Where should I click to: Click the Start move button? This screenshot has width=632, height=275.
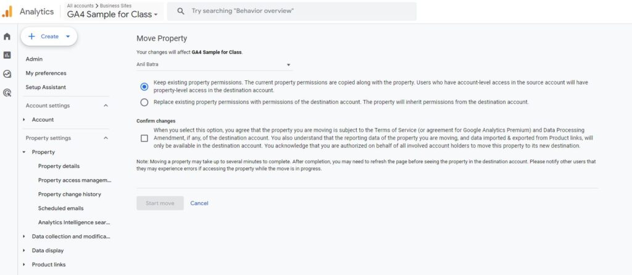click(160, 203)
